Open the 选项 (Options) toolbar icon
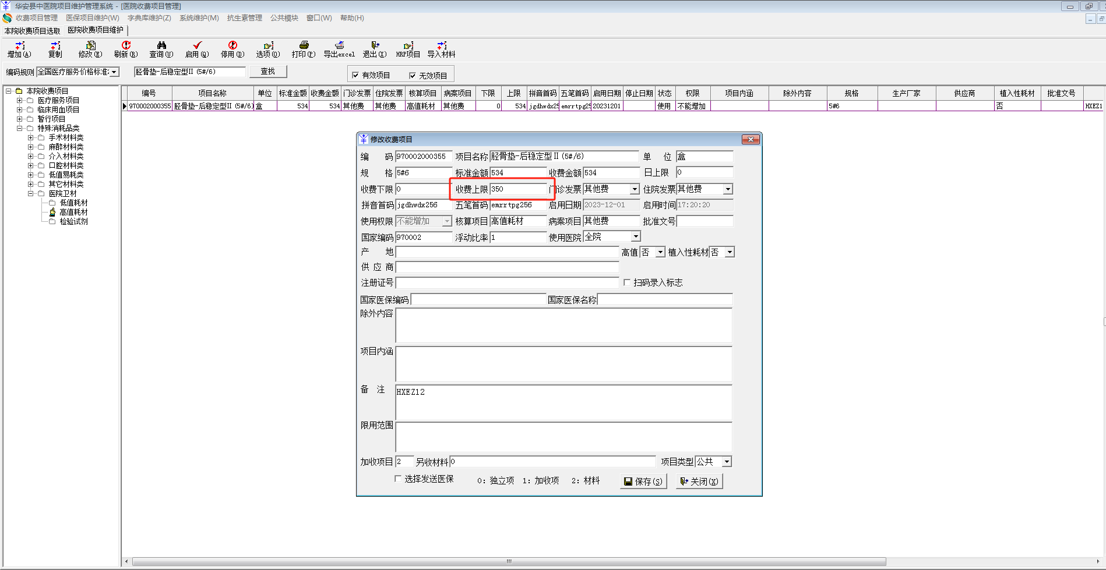 pyautogui.click(x=268, y=45)
